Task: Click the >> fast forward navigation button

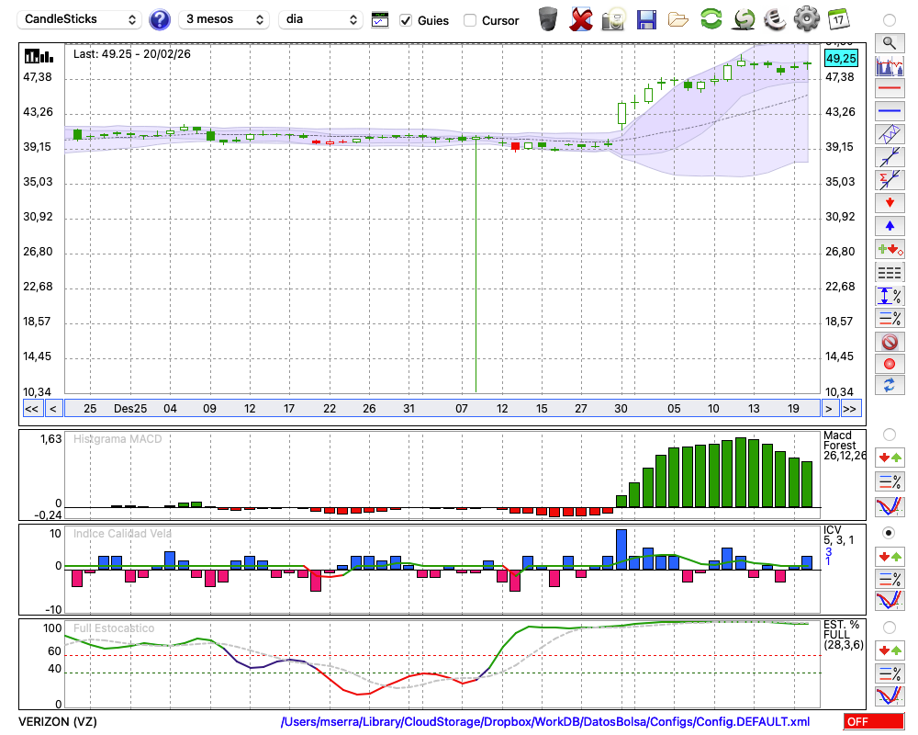Action: (x=851, y=409)
